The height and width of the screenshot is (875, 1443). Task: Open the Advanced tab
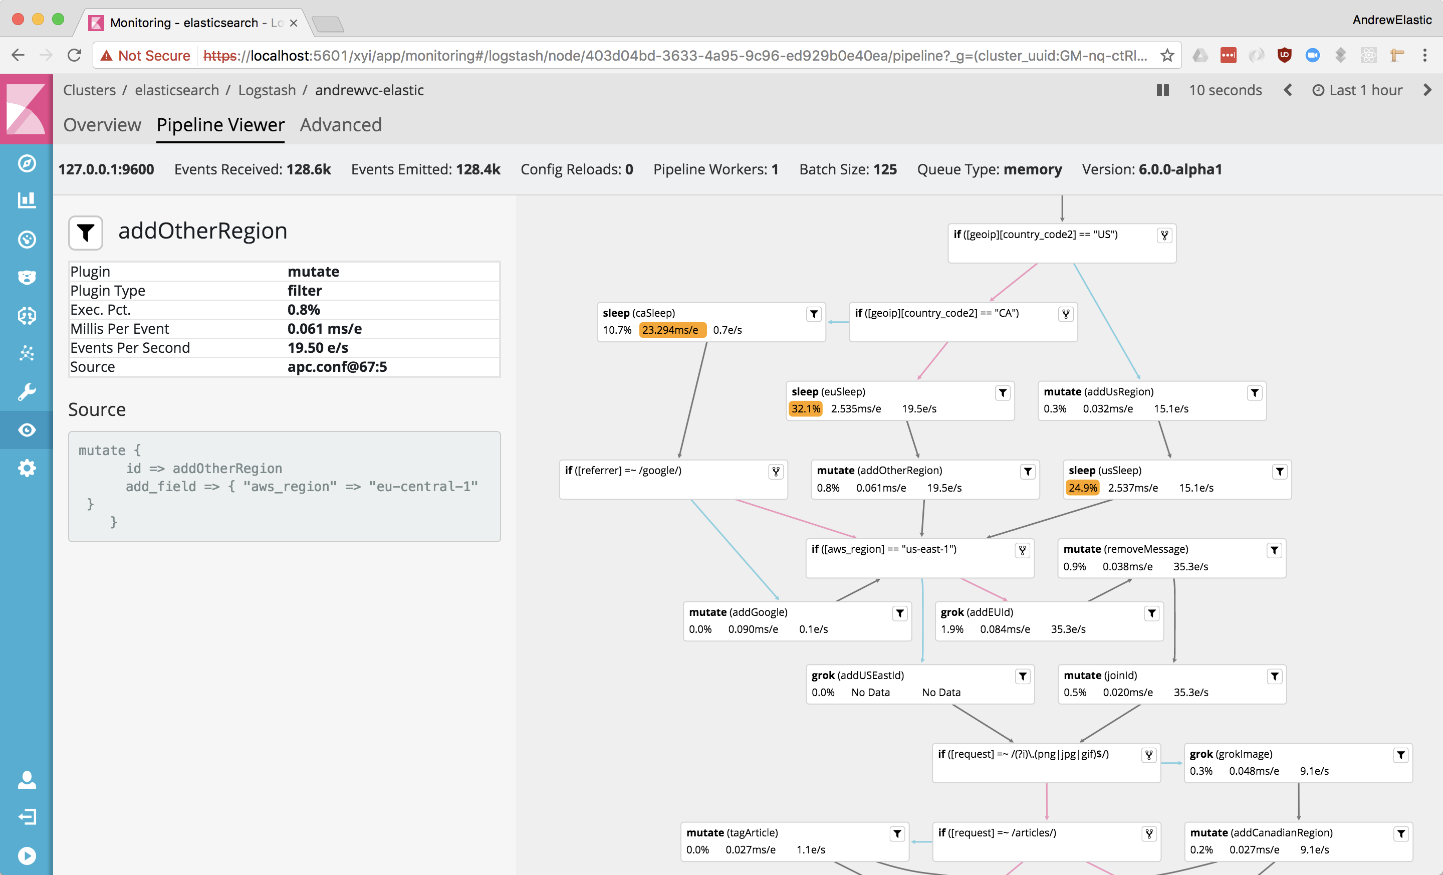(x=341, y=125)
